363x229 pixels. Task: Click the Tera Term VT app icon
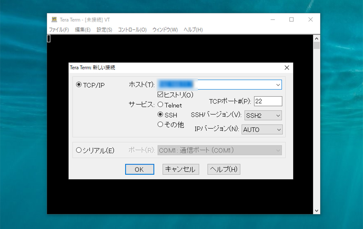[54, 20]
